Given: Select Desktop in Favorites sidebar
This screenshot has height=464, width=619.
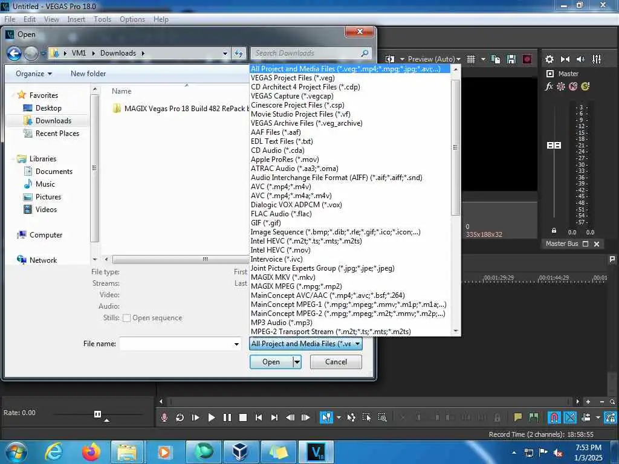Looking at the screenshot, I should [48, 108].
